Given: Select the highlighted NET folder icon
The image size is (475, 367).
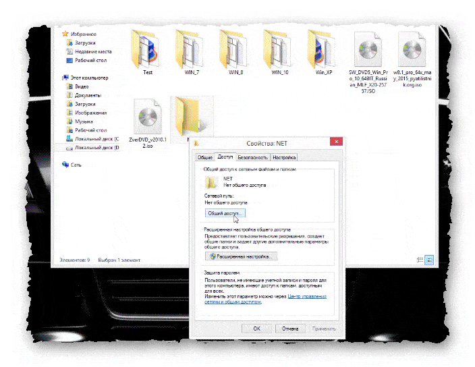Looking at the screenshot, I should coord(191,117).
